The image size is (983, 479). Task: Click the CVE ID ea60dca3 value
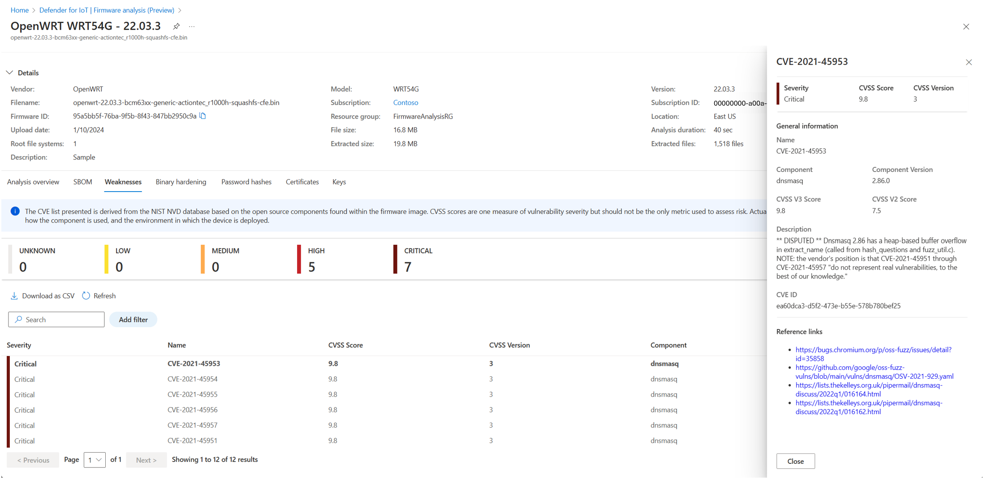click(838, 306)
